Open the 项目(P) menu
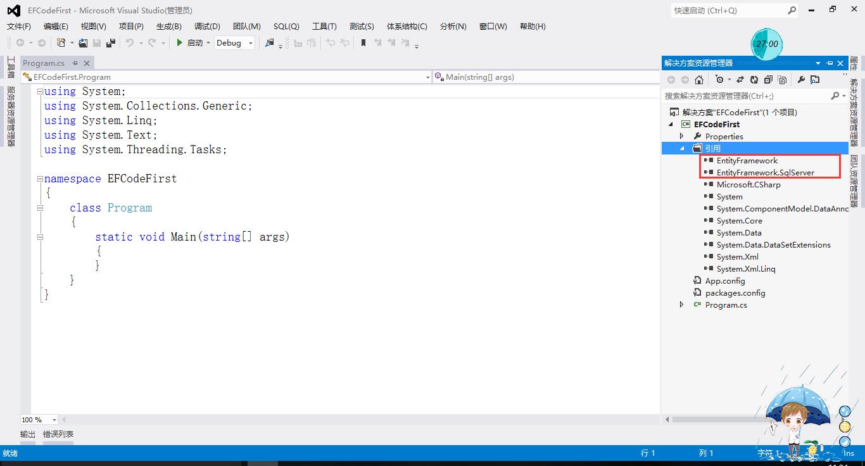 tap(131, 26)
